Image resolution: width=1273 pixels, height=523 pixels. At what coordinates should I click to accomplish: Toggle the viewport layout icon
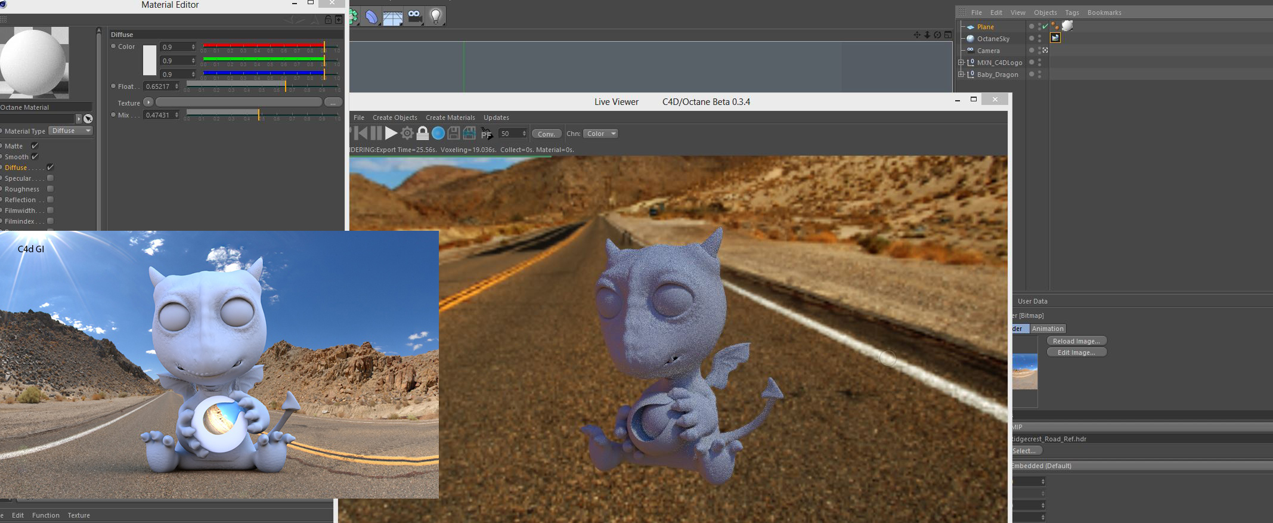pos(947,35)
